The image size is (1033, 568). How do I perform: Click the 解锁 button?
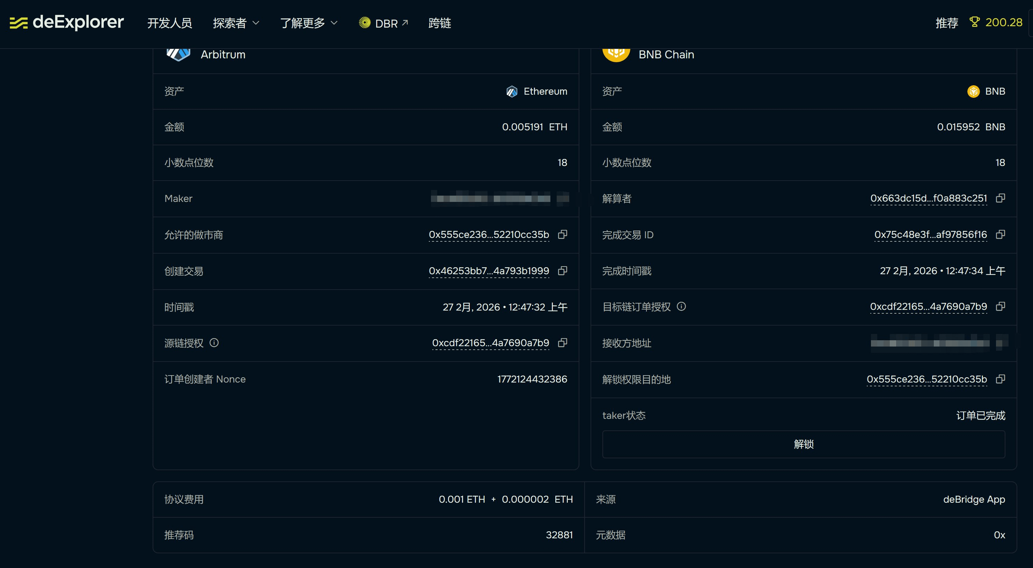[x=803, y=444]
